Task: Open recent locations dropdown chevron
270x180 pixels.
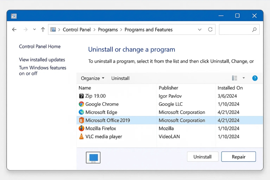Action: 34,30
